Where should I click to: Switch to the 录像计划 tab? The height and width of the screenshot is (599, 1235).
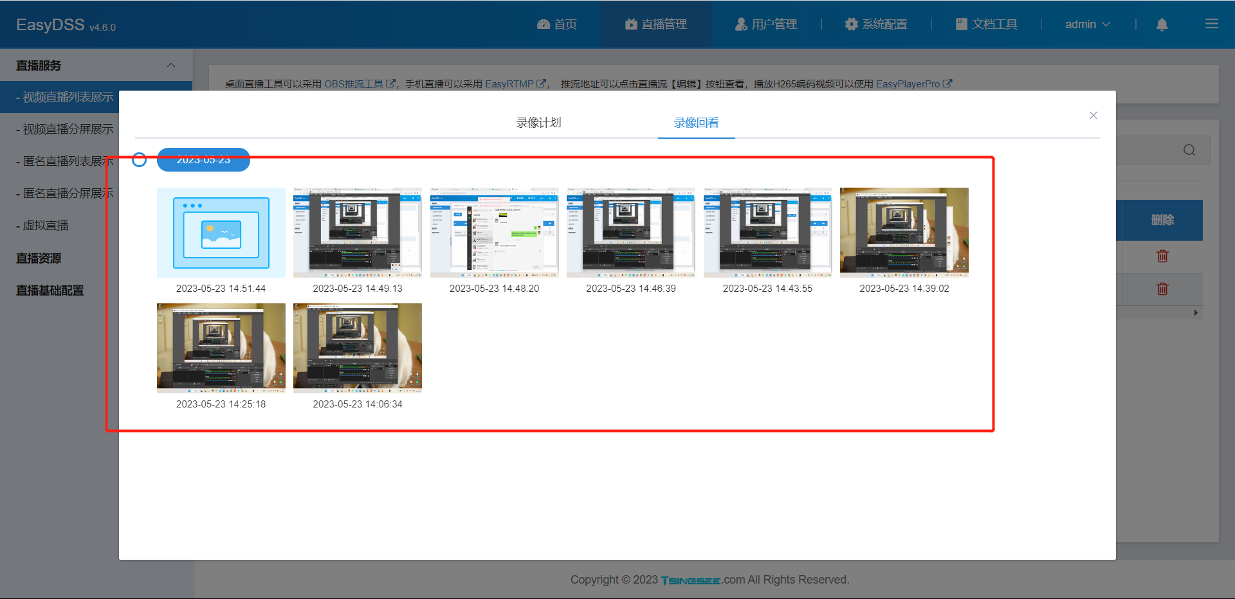coord(540,123)
